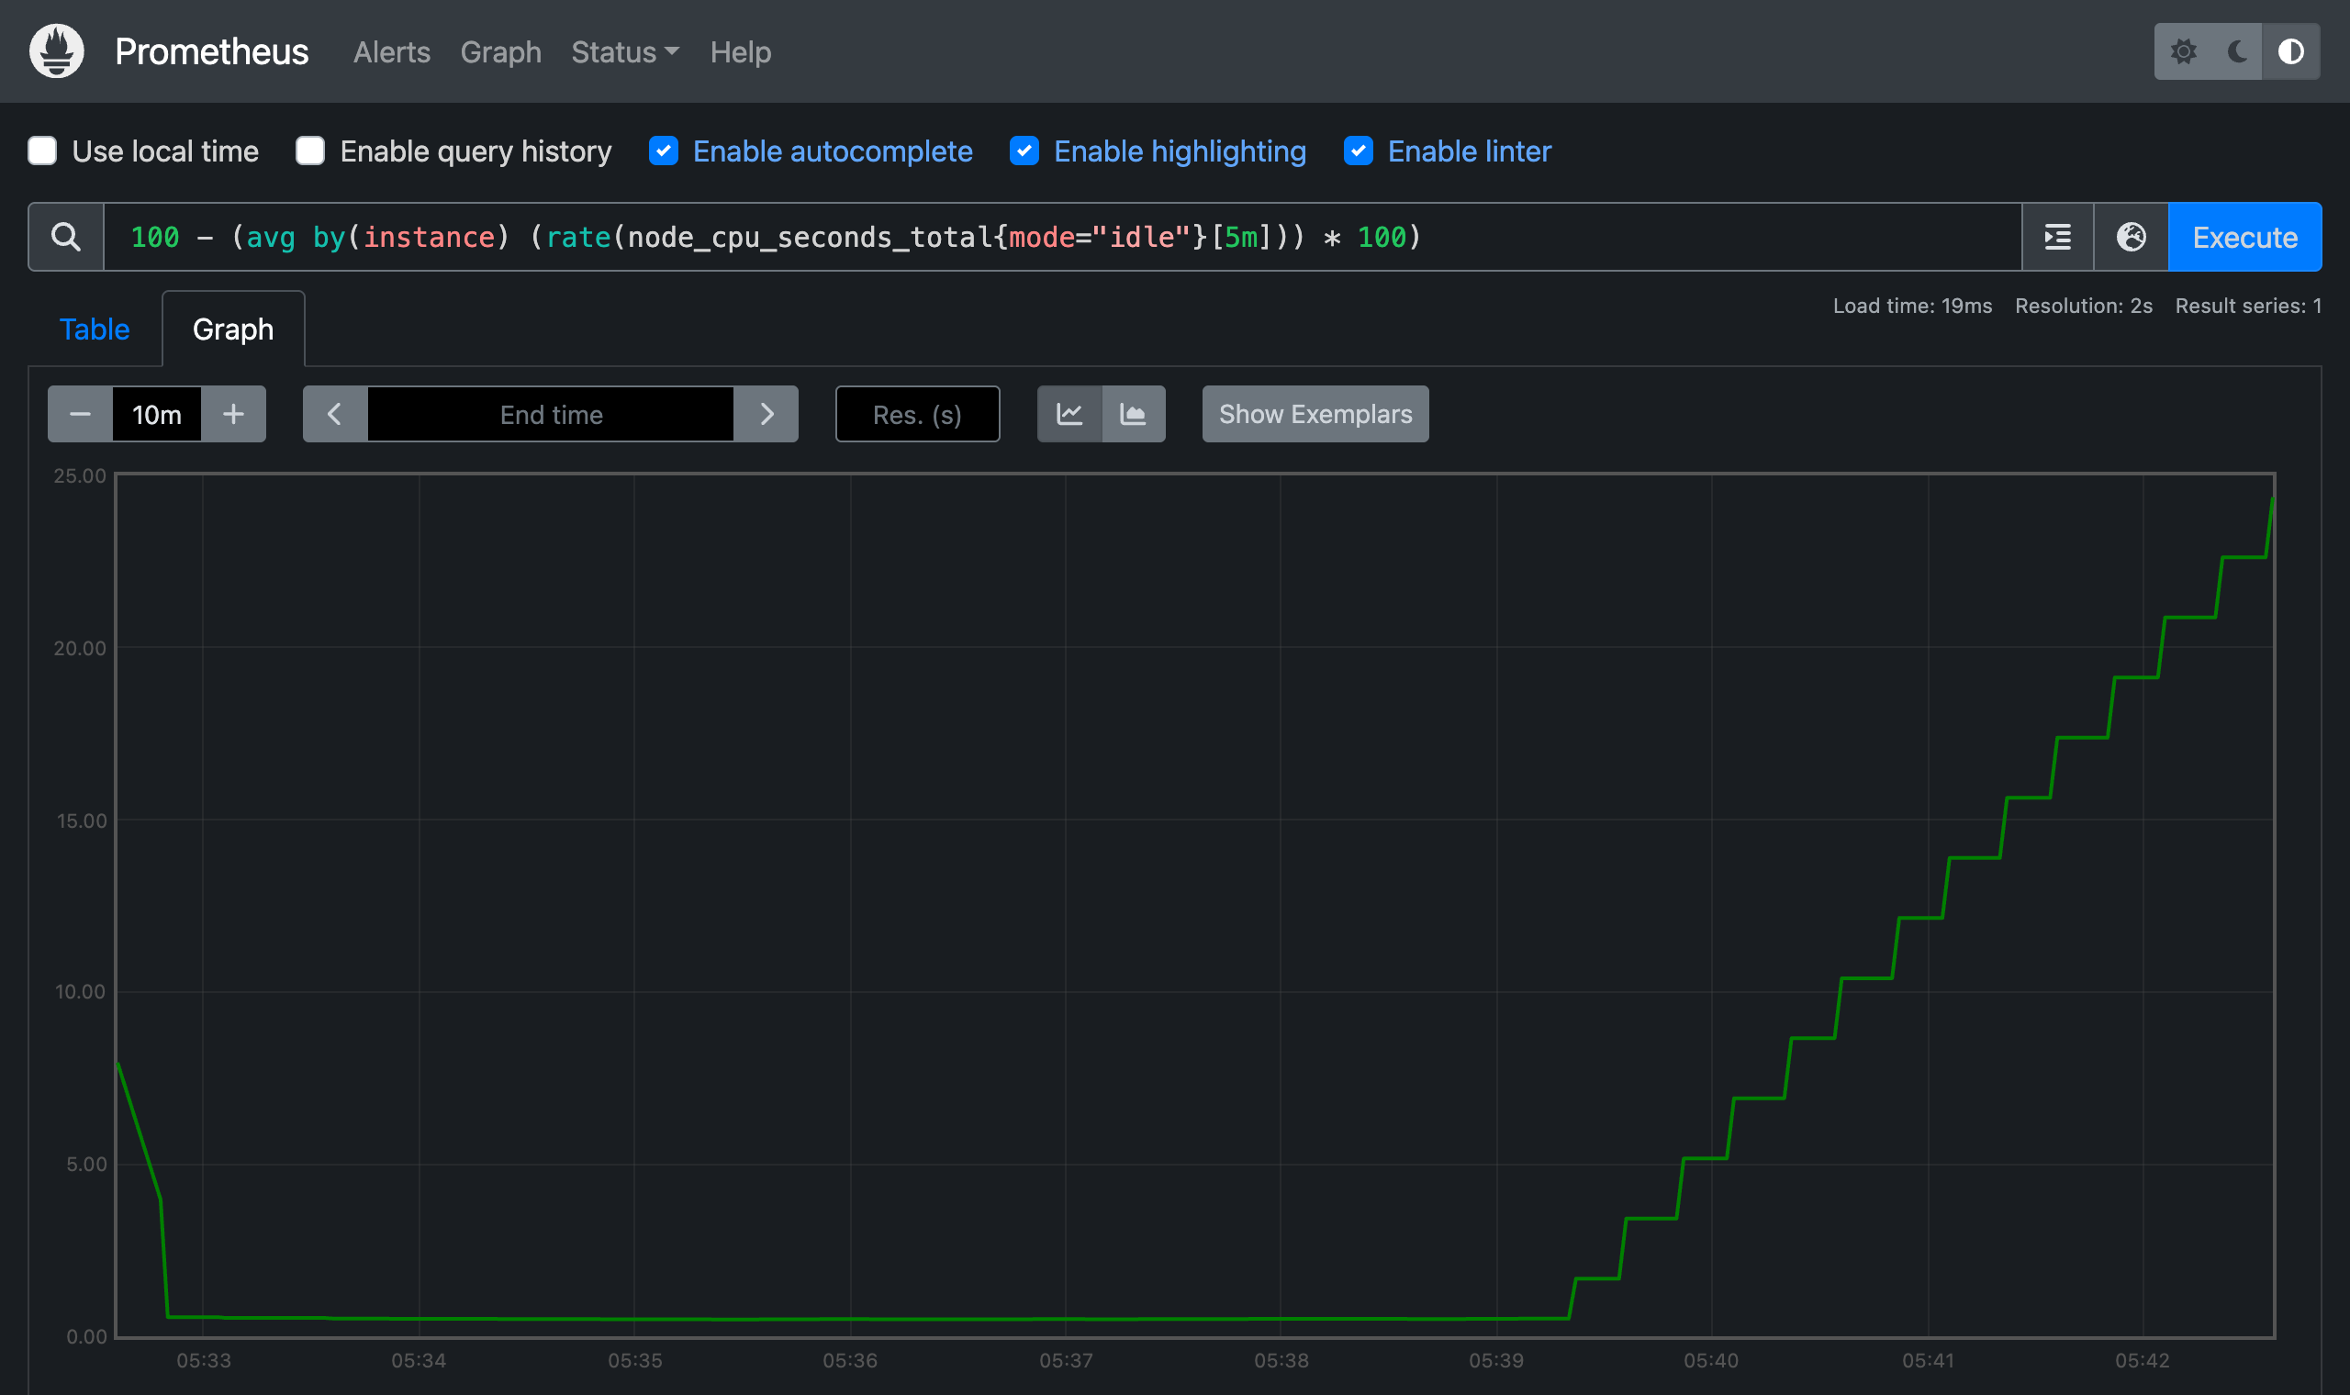This screenshot has height=1395, width=2350.
Task: Toggle Use local time checkbox
Action: coord(42,151)
